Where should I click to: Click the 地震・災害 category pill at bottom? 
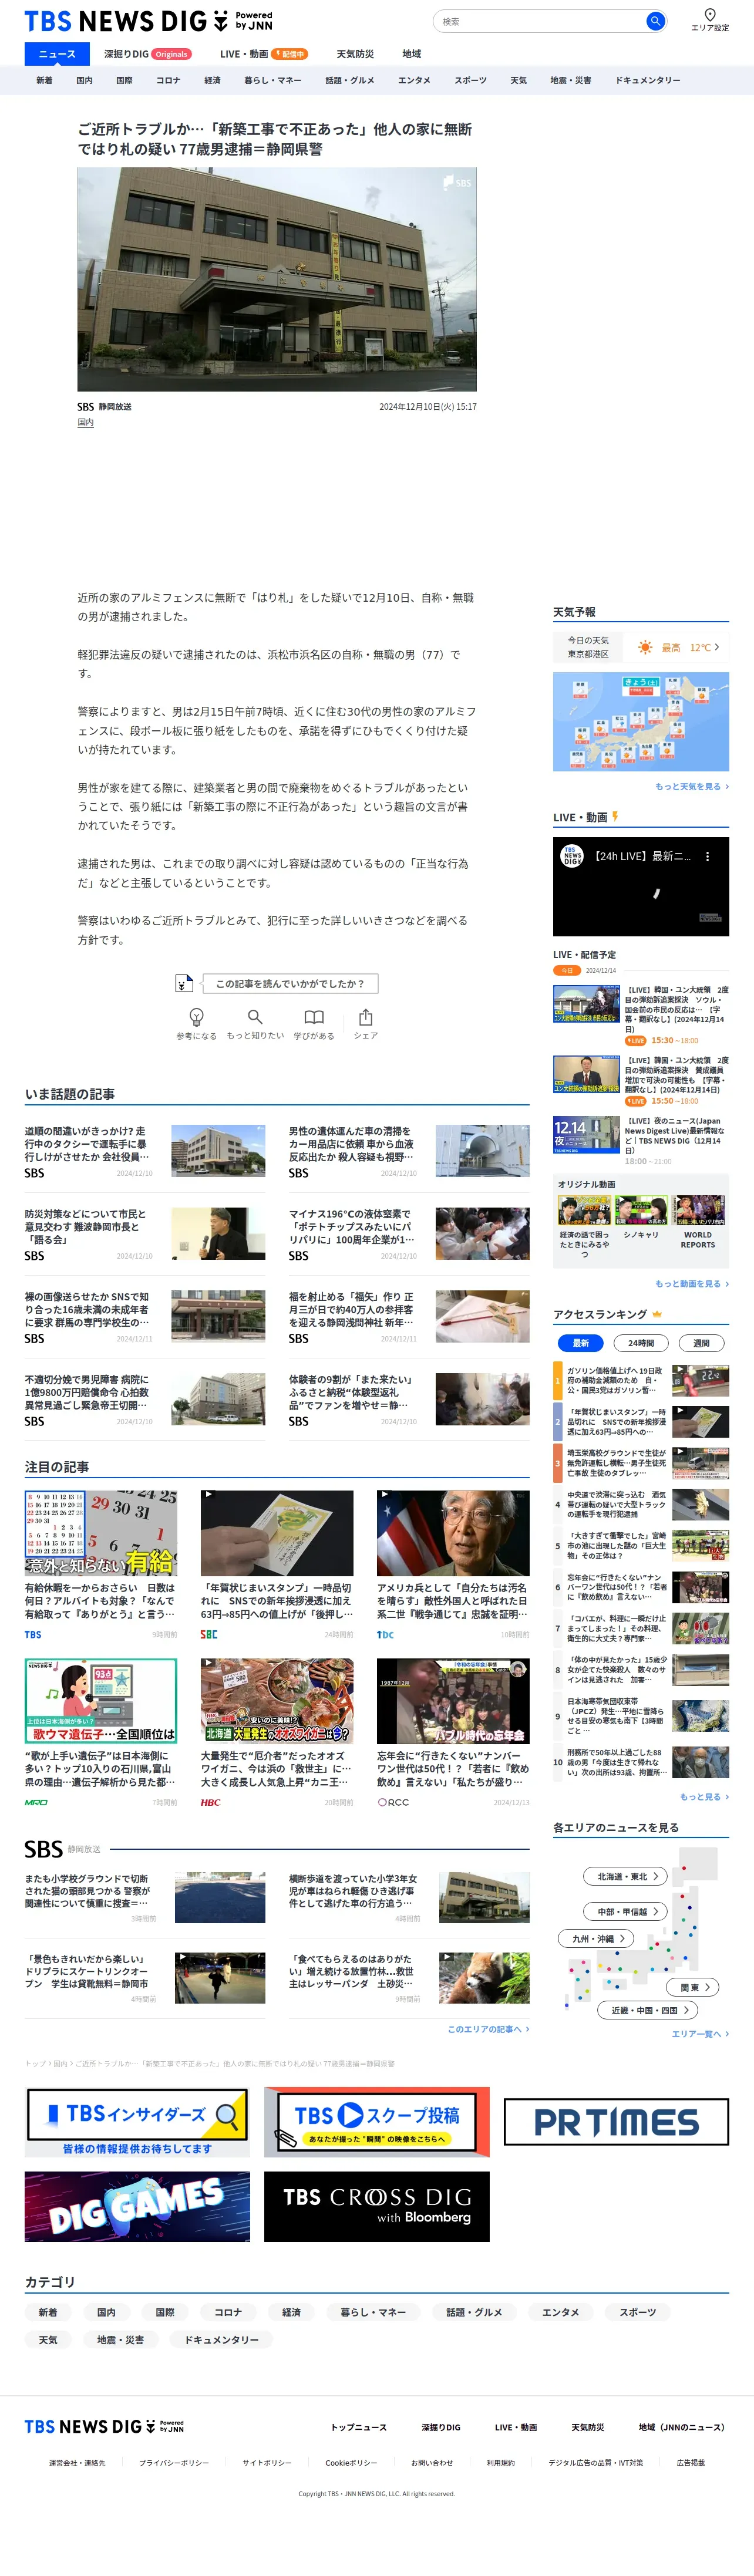[x=120, y=2340]
